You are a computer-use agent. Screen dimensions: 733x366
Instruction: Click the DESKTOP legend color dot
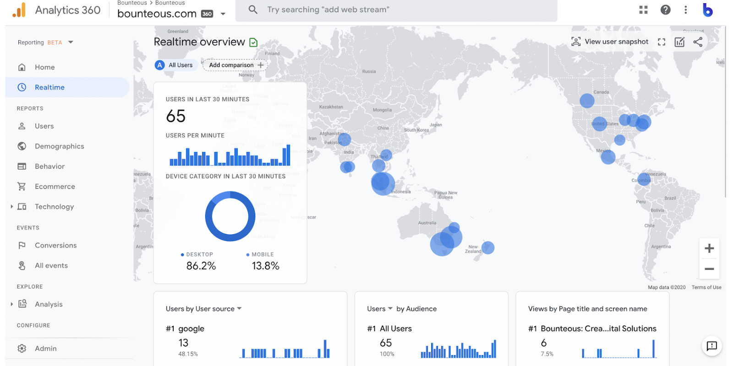[182, 255]
